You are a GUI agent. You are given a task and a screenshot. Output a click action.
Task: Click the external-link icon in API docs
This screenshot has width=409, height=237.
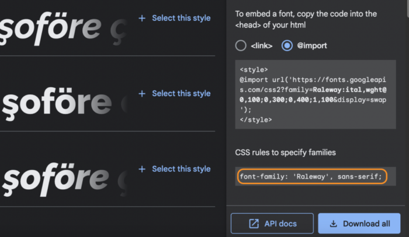coord(254,224)
